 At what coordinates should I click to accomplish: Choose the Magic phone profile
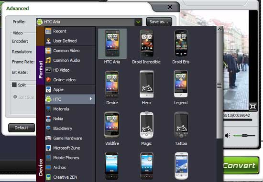tap(146, 128)
